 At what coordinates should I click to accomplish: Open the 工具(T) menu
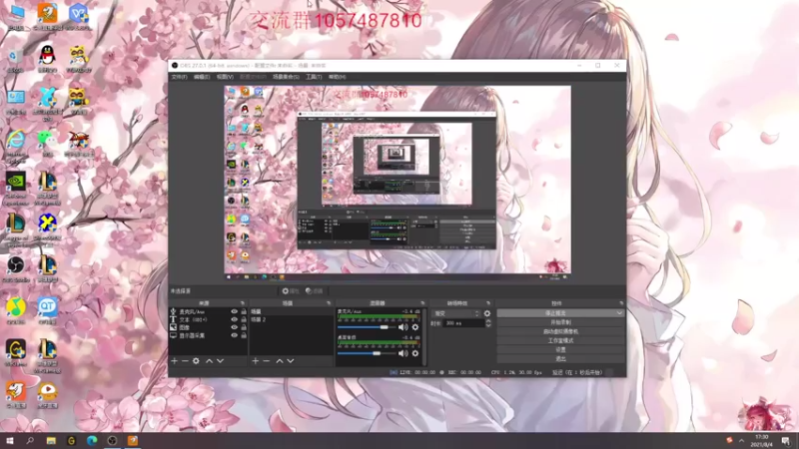pos(314,77)
